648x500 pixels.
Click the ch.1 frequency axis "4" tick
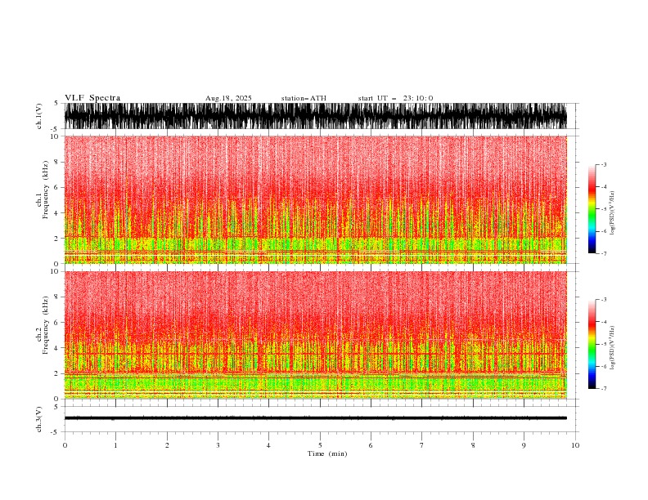[57, 213]
